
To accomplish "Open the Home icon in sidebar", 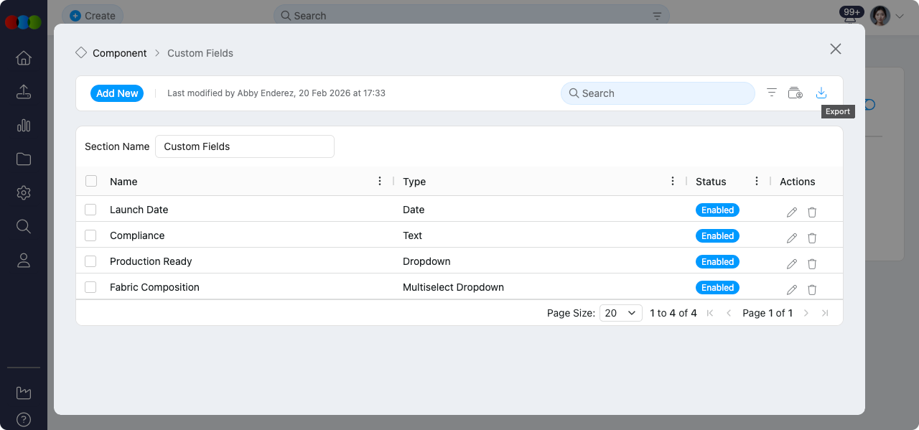I will [x=24, y=58].
